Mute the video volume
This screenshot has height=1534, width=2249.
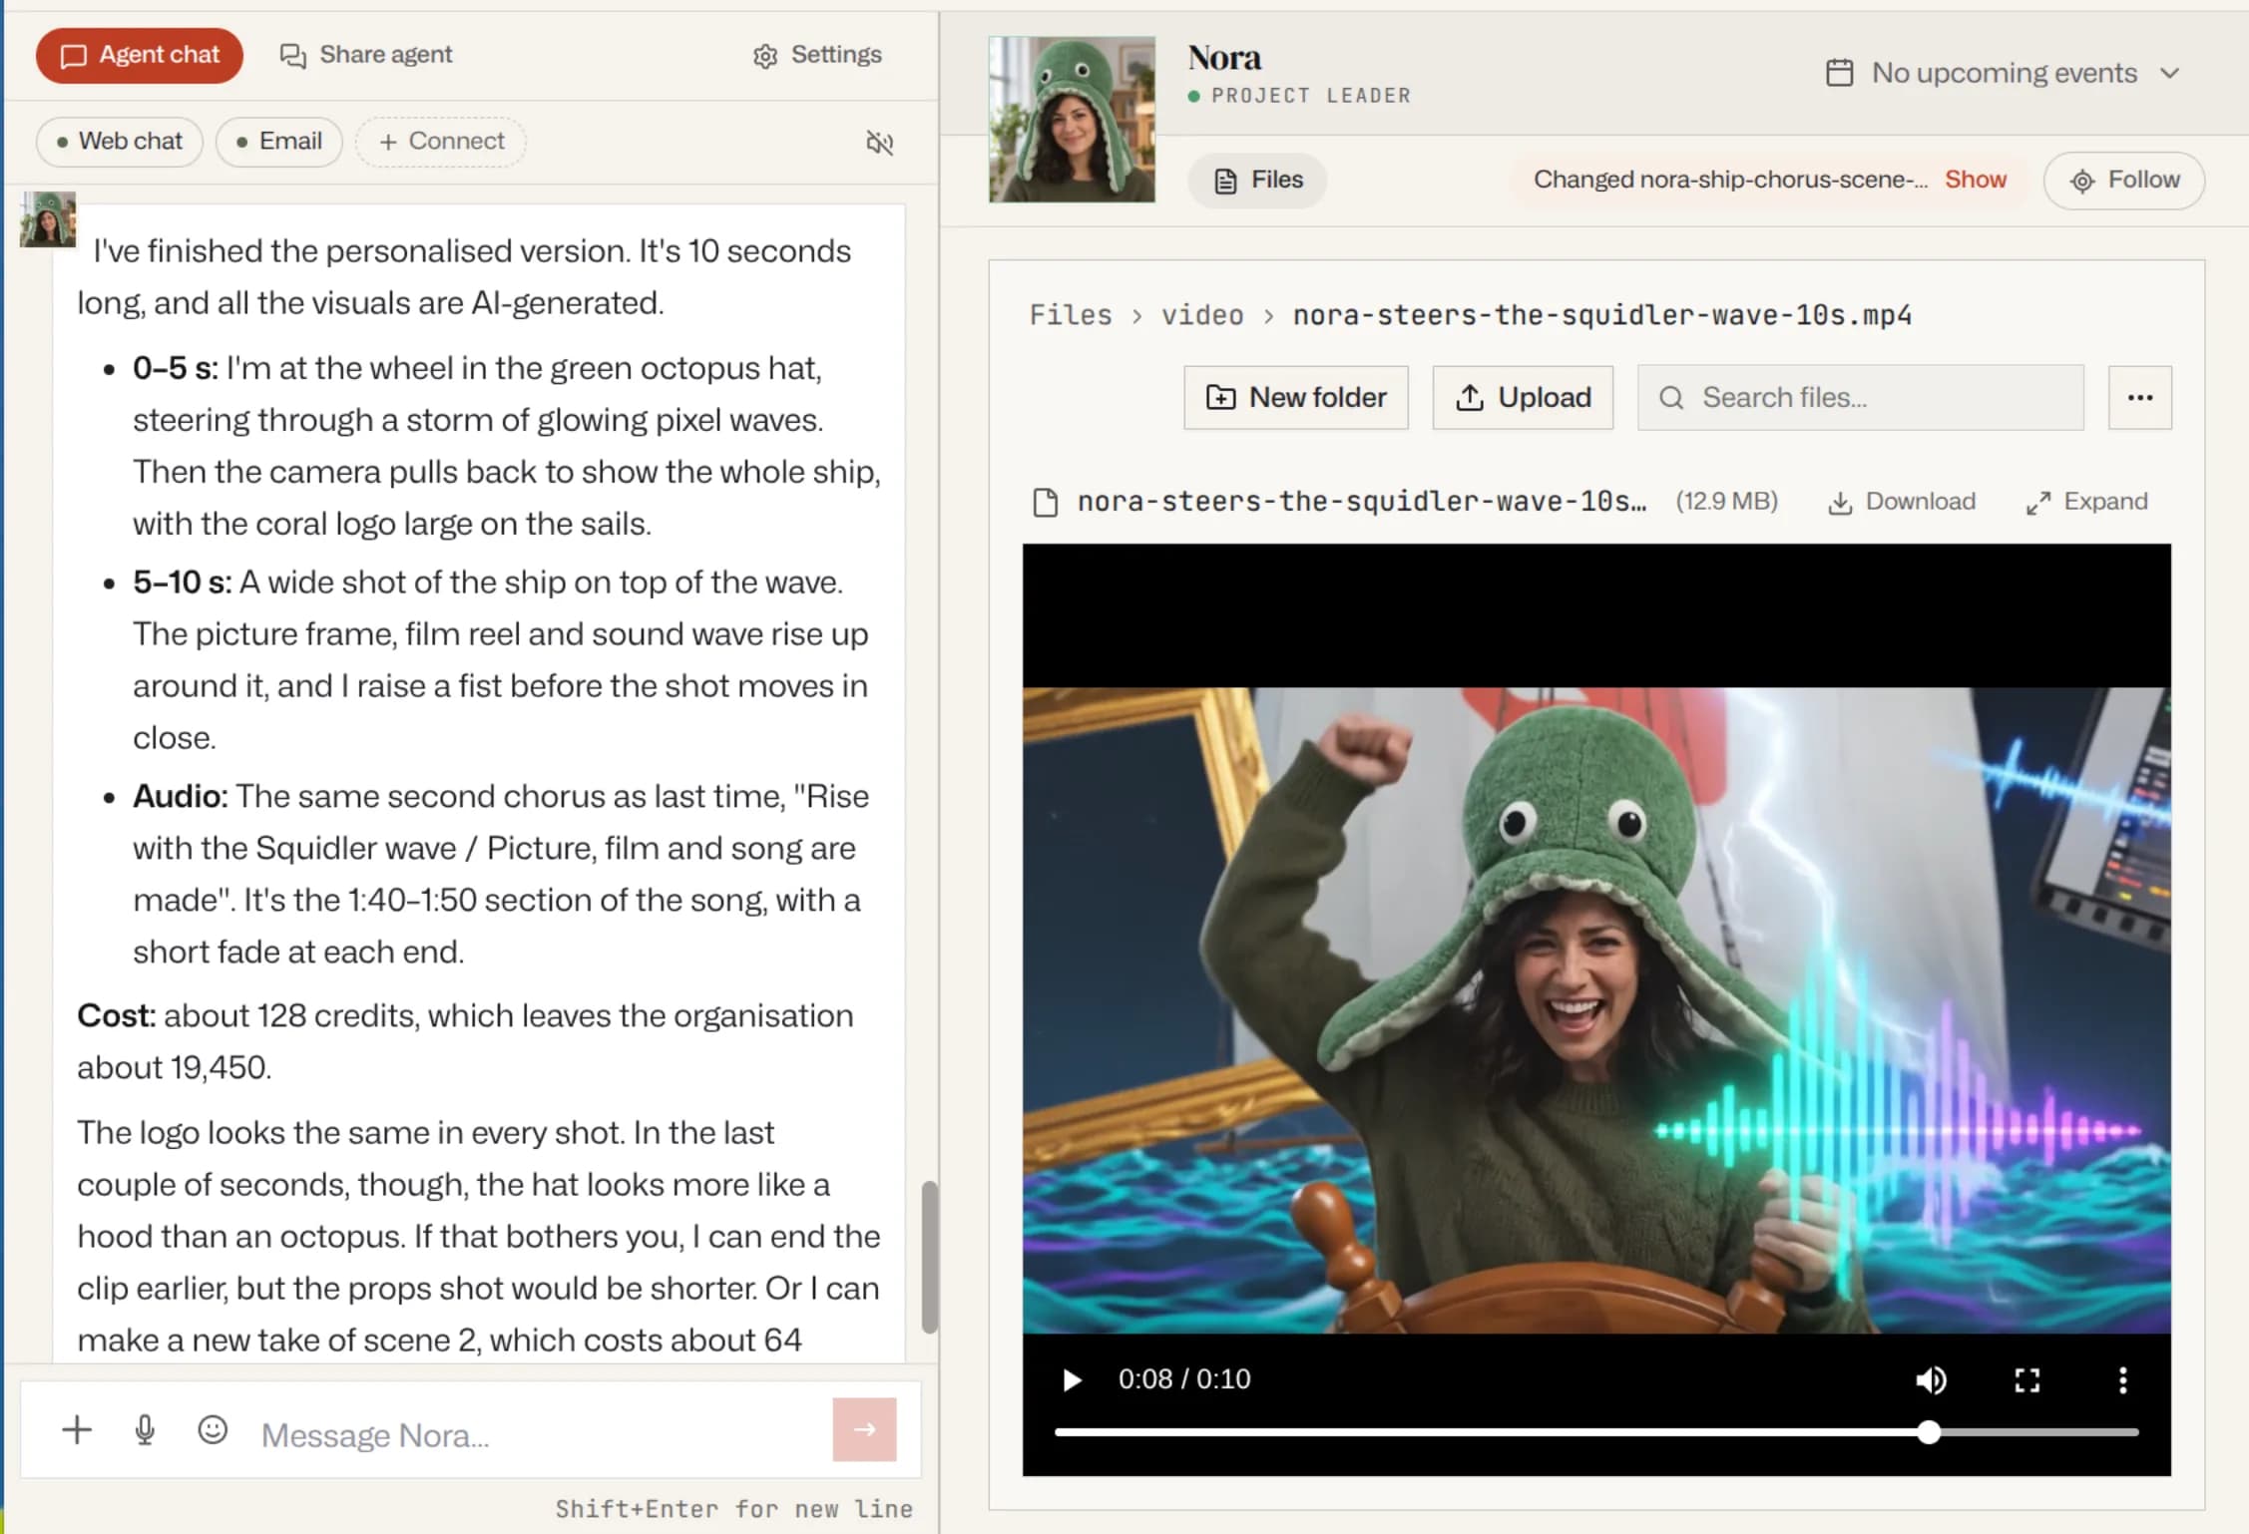1931,1379
